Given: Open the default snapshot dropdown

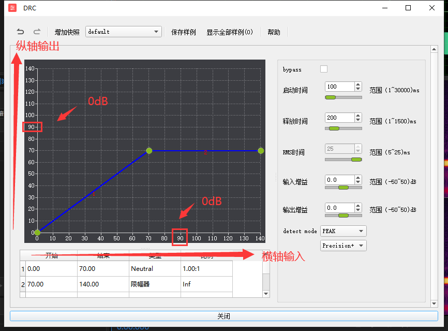Looking at the screenshot, I should click(x=124, y=32).
